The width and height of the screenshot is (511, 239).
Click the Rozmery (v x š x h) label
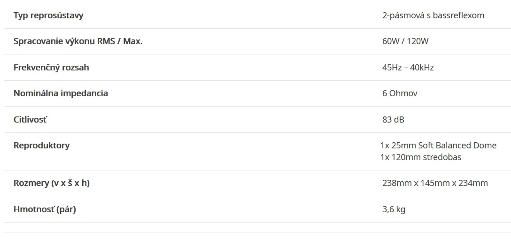52,183
